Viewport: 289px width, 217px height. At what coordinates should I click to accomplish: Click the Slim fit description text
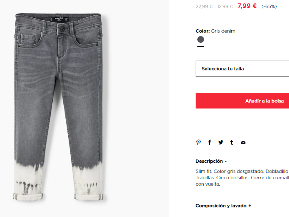coord(242,178)
